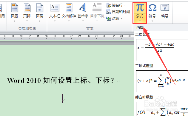Open 文档部件 quick parts icon
Image resolution: width=188 pixels, height=116 pixels.
(x=69, y=8)
